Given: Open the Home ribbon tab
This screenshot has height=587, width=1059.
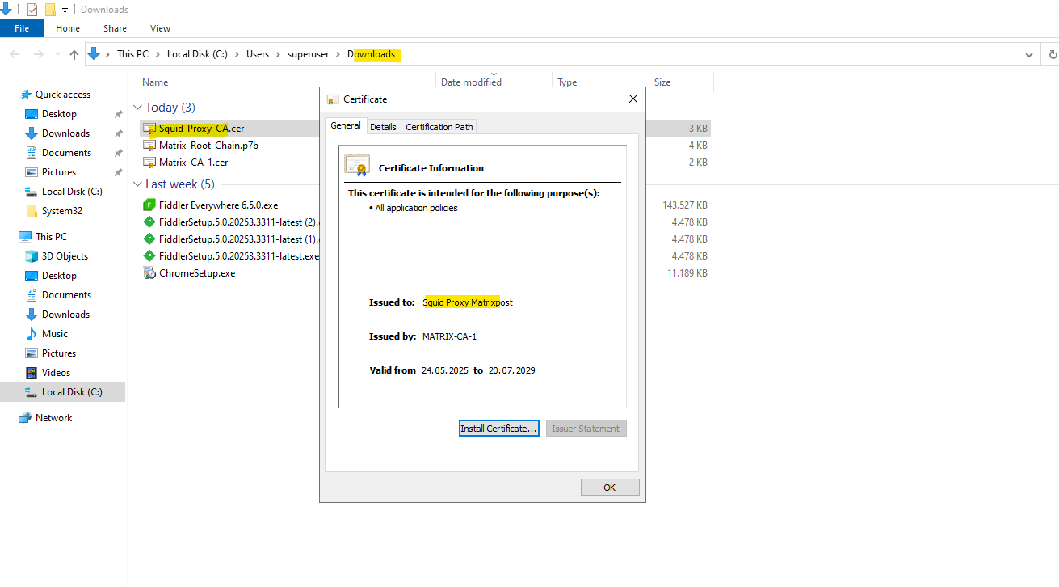Looking at the screenshot, I should click(x=68, y=28).
